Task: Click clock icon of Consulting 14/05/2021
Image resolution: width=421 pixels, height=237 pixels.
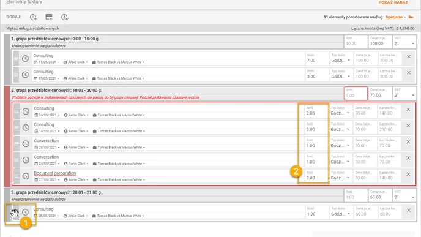Action: (26, 127)
